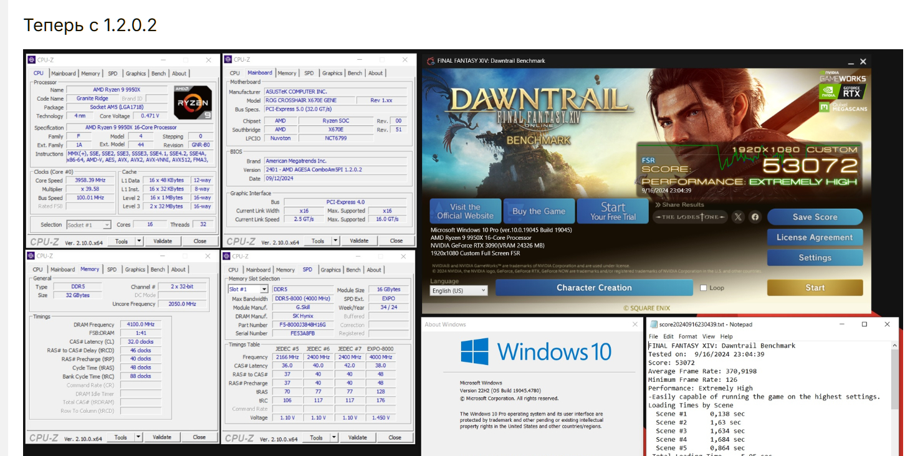Click Start Your Free Trial button
This screenshot has width=905, height=456.
[x=613, y=211]
